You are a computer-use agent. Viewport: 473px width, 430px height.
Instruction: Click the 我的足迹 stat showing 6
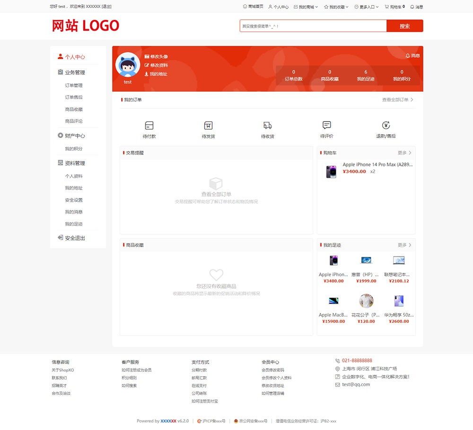tap(366, 75)
